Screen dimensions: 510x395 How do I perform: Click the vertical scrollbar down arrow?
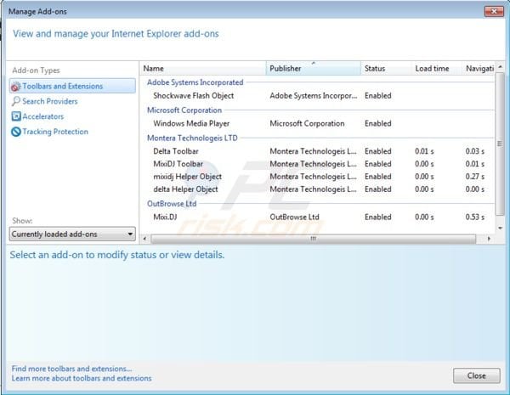pos(501,229)
